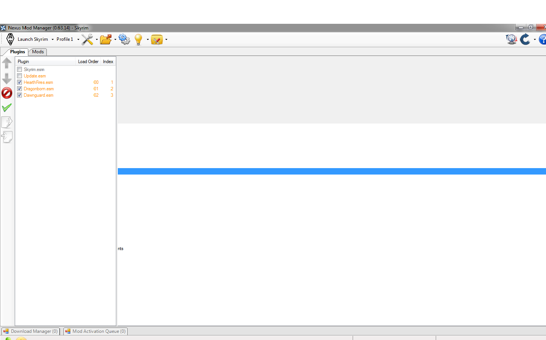Click index value 3 for Dawnguard.esm
Screen dimensions: 546x340
tap(112, 95)
